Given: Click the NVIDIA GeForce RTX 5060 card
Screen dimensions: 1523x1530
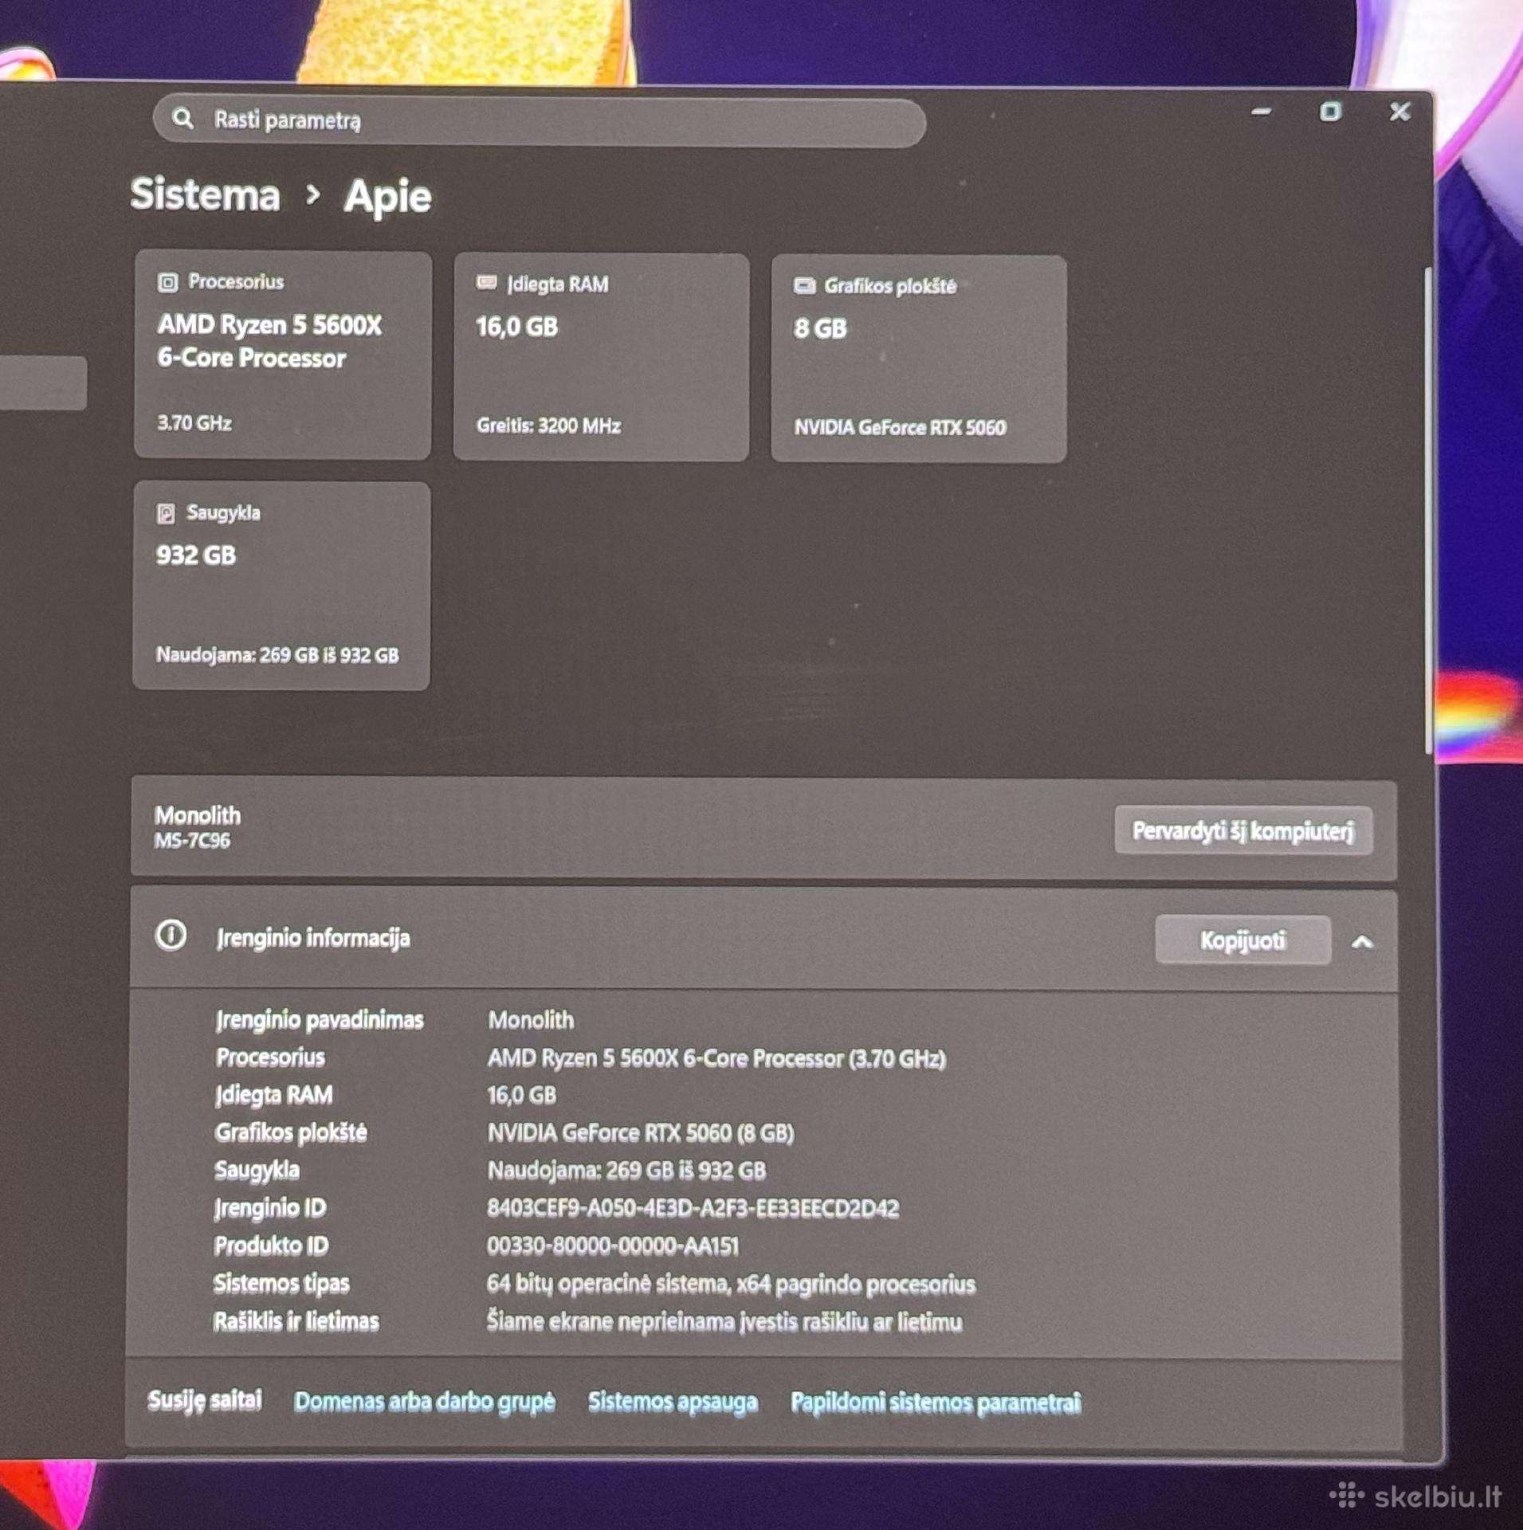Looking at the screenshot, I should click(919, 359).
